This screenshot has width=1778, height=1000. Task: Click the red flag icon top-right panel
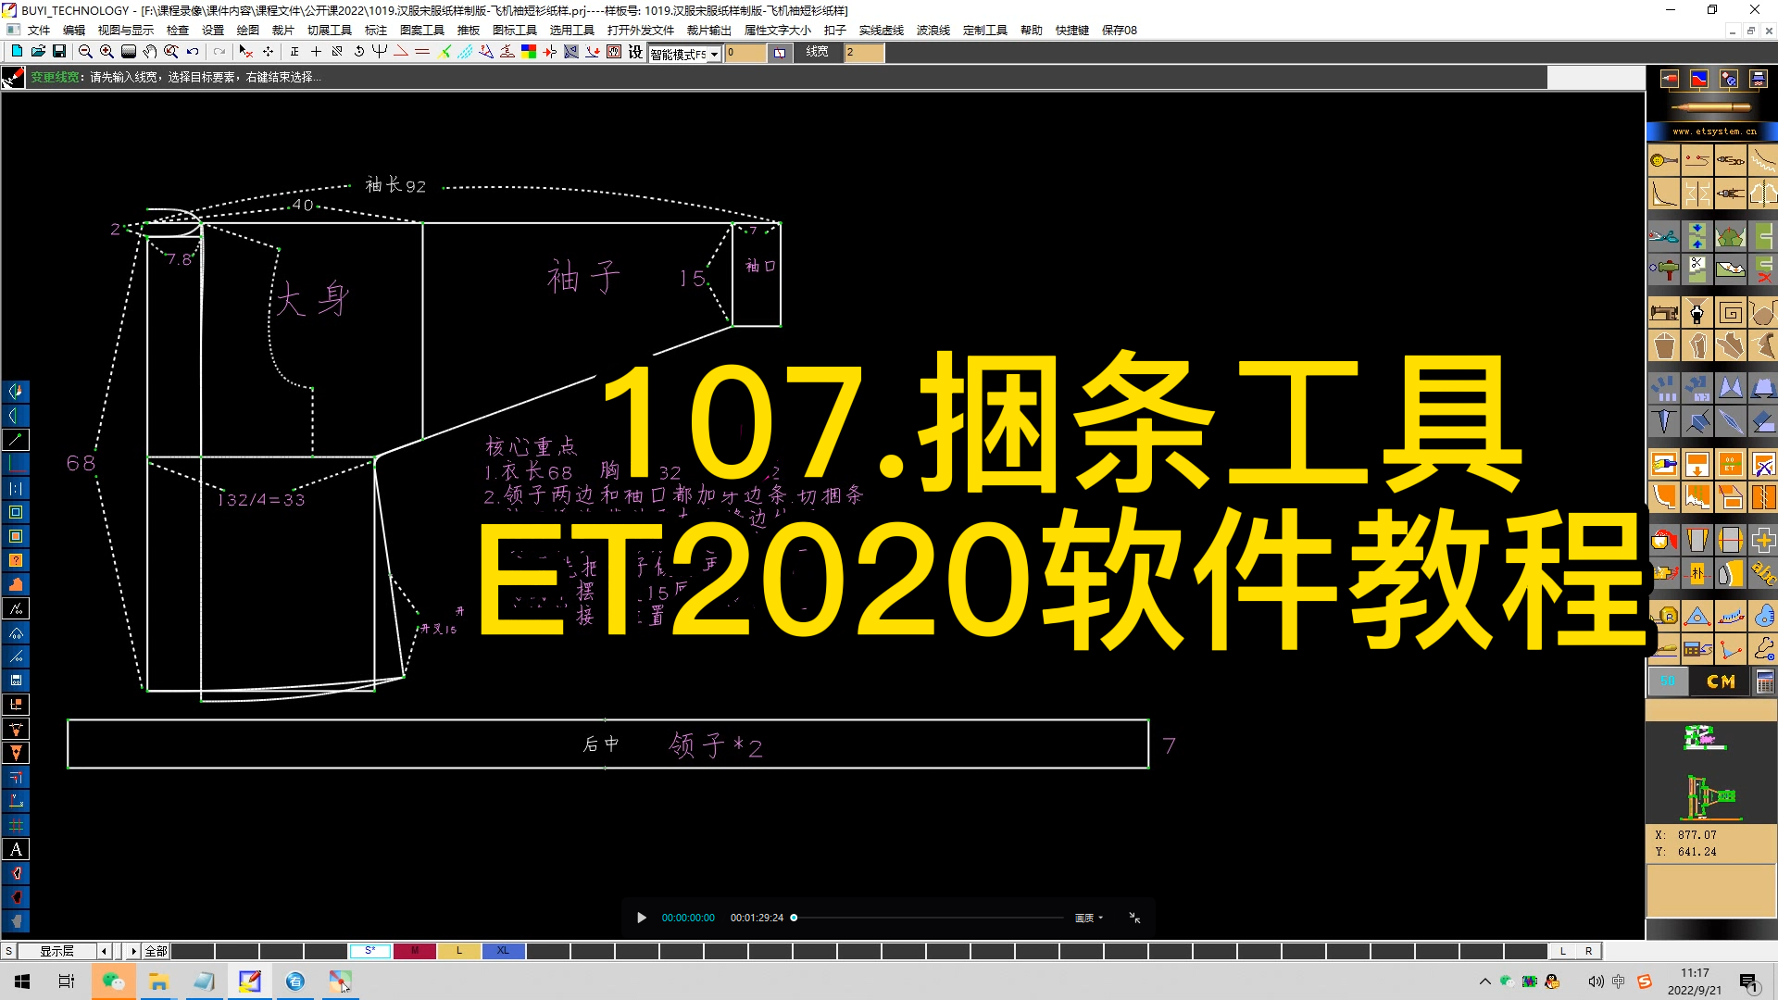pos(1669,80)
